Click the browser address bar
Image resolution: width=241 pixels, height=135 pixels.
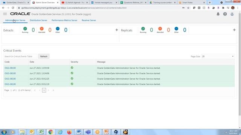[98, 8]
